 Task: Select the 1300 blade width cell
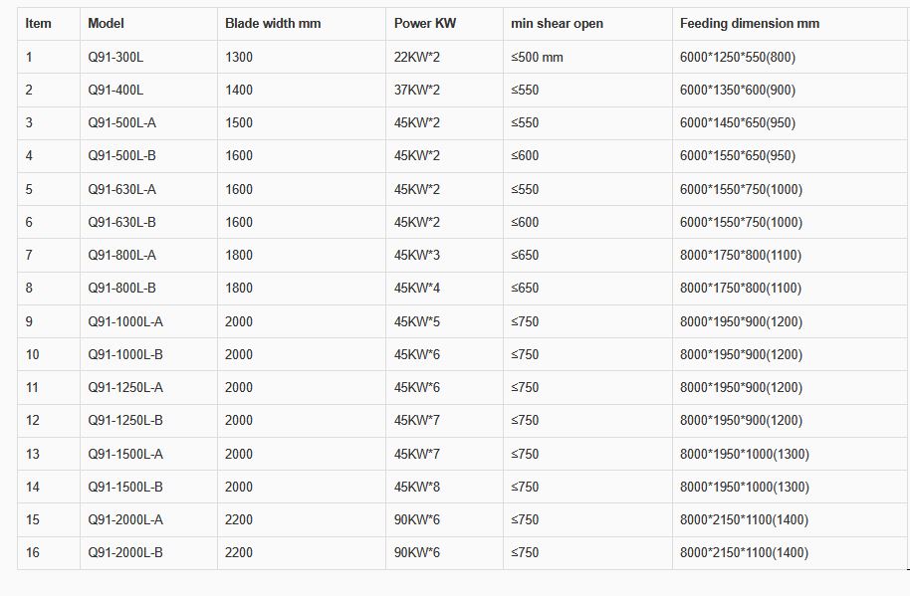tap(239, 57)
